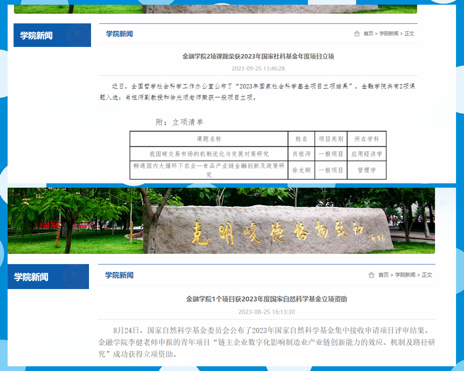
Task: Click the 国家社科基金年度项目立项 article title
Action: [x=258, y=56]
